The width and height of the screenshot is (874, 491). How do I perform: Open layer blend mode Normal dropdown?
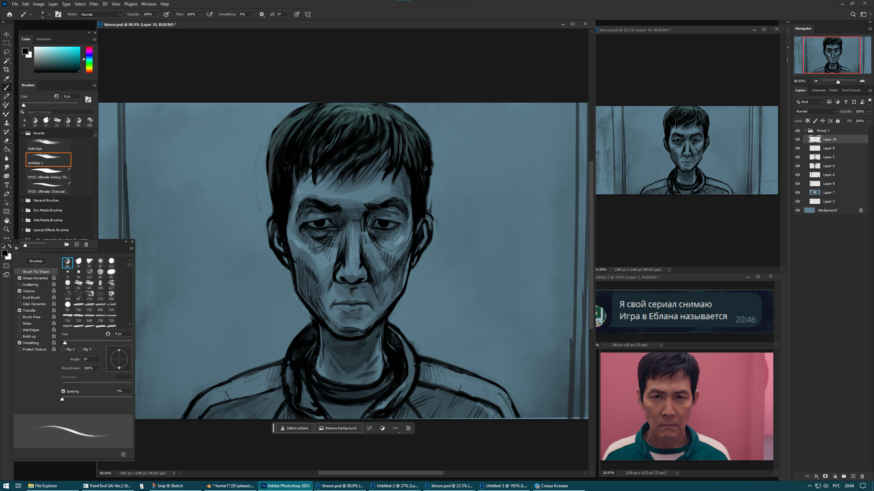(x=815, y=111)
